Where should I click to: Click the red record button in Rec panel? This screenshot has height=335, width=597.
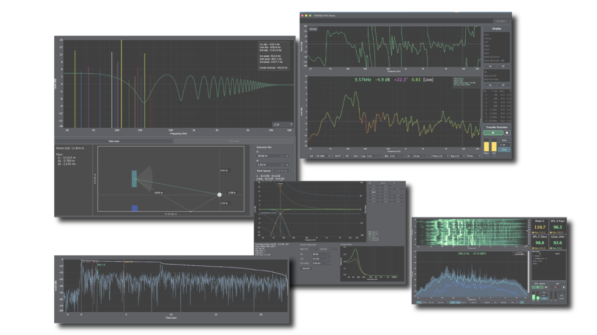pos(556,287)
